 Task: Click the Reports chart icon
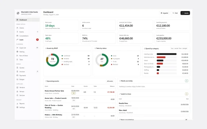coord(17,104)
